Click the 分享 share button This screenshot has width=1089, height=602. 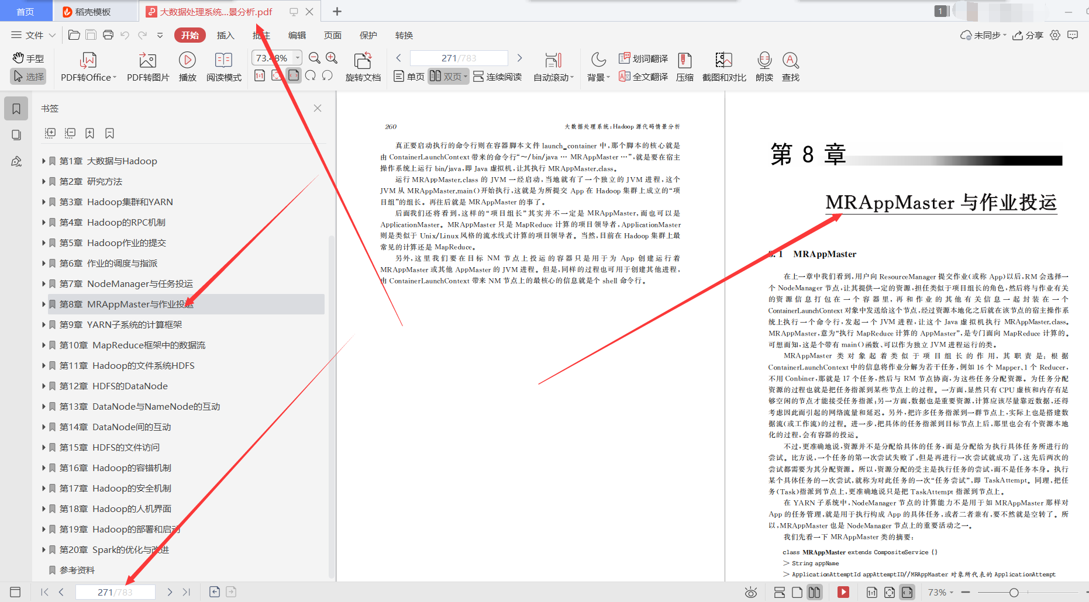point(1028,35)
